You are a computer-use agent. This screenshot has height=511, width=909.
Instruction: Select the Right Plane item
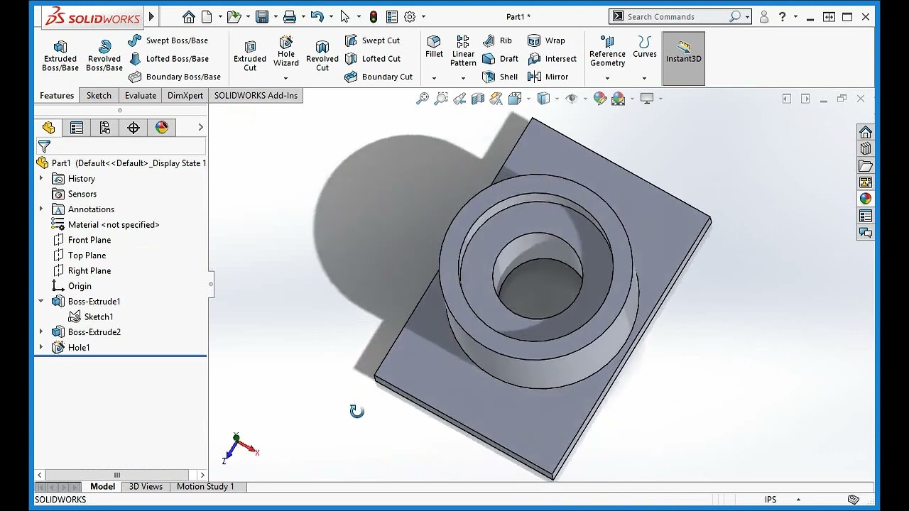tap(82, 270)
